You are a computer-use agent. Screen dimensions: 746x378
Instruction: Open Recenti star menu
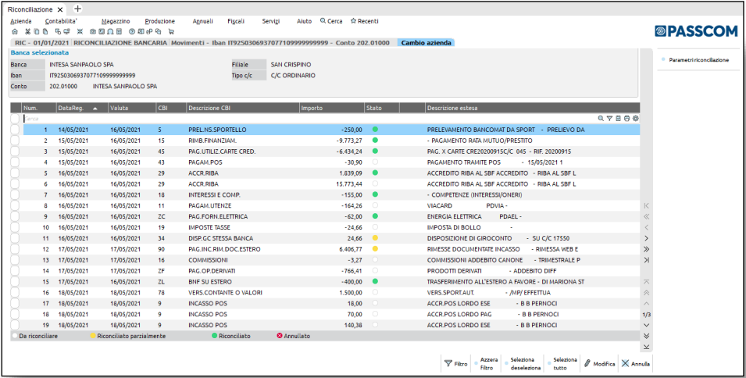(365, 21)
